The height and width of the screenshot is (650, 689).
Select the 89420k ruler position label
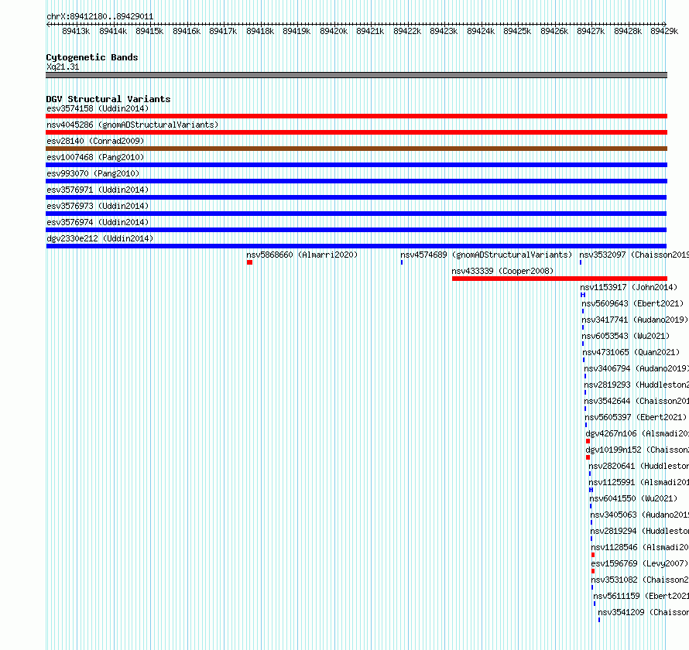tap(334, 31)
